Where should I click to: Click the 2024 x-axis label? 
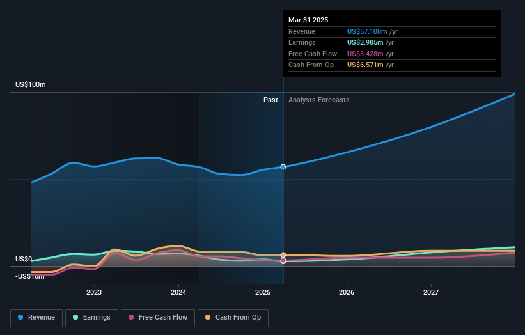click(178, 293)
